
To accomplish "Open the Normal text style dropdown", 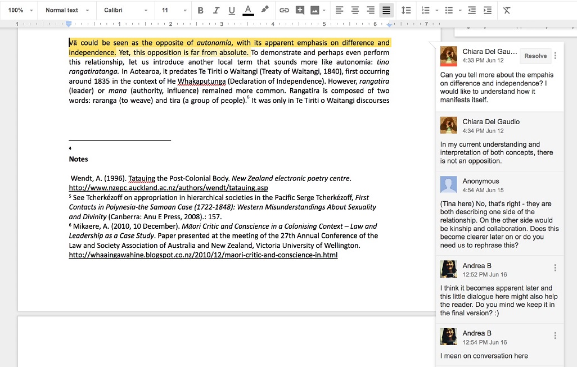I will tap(67, 10).
